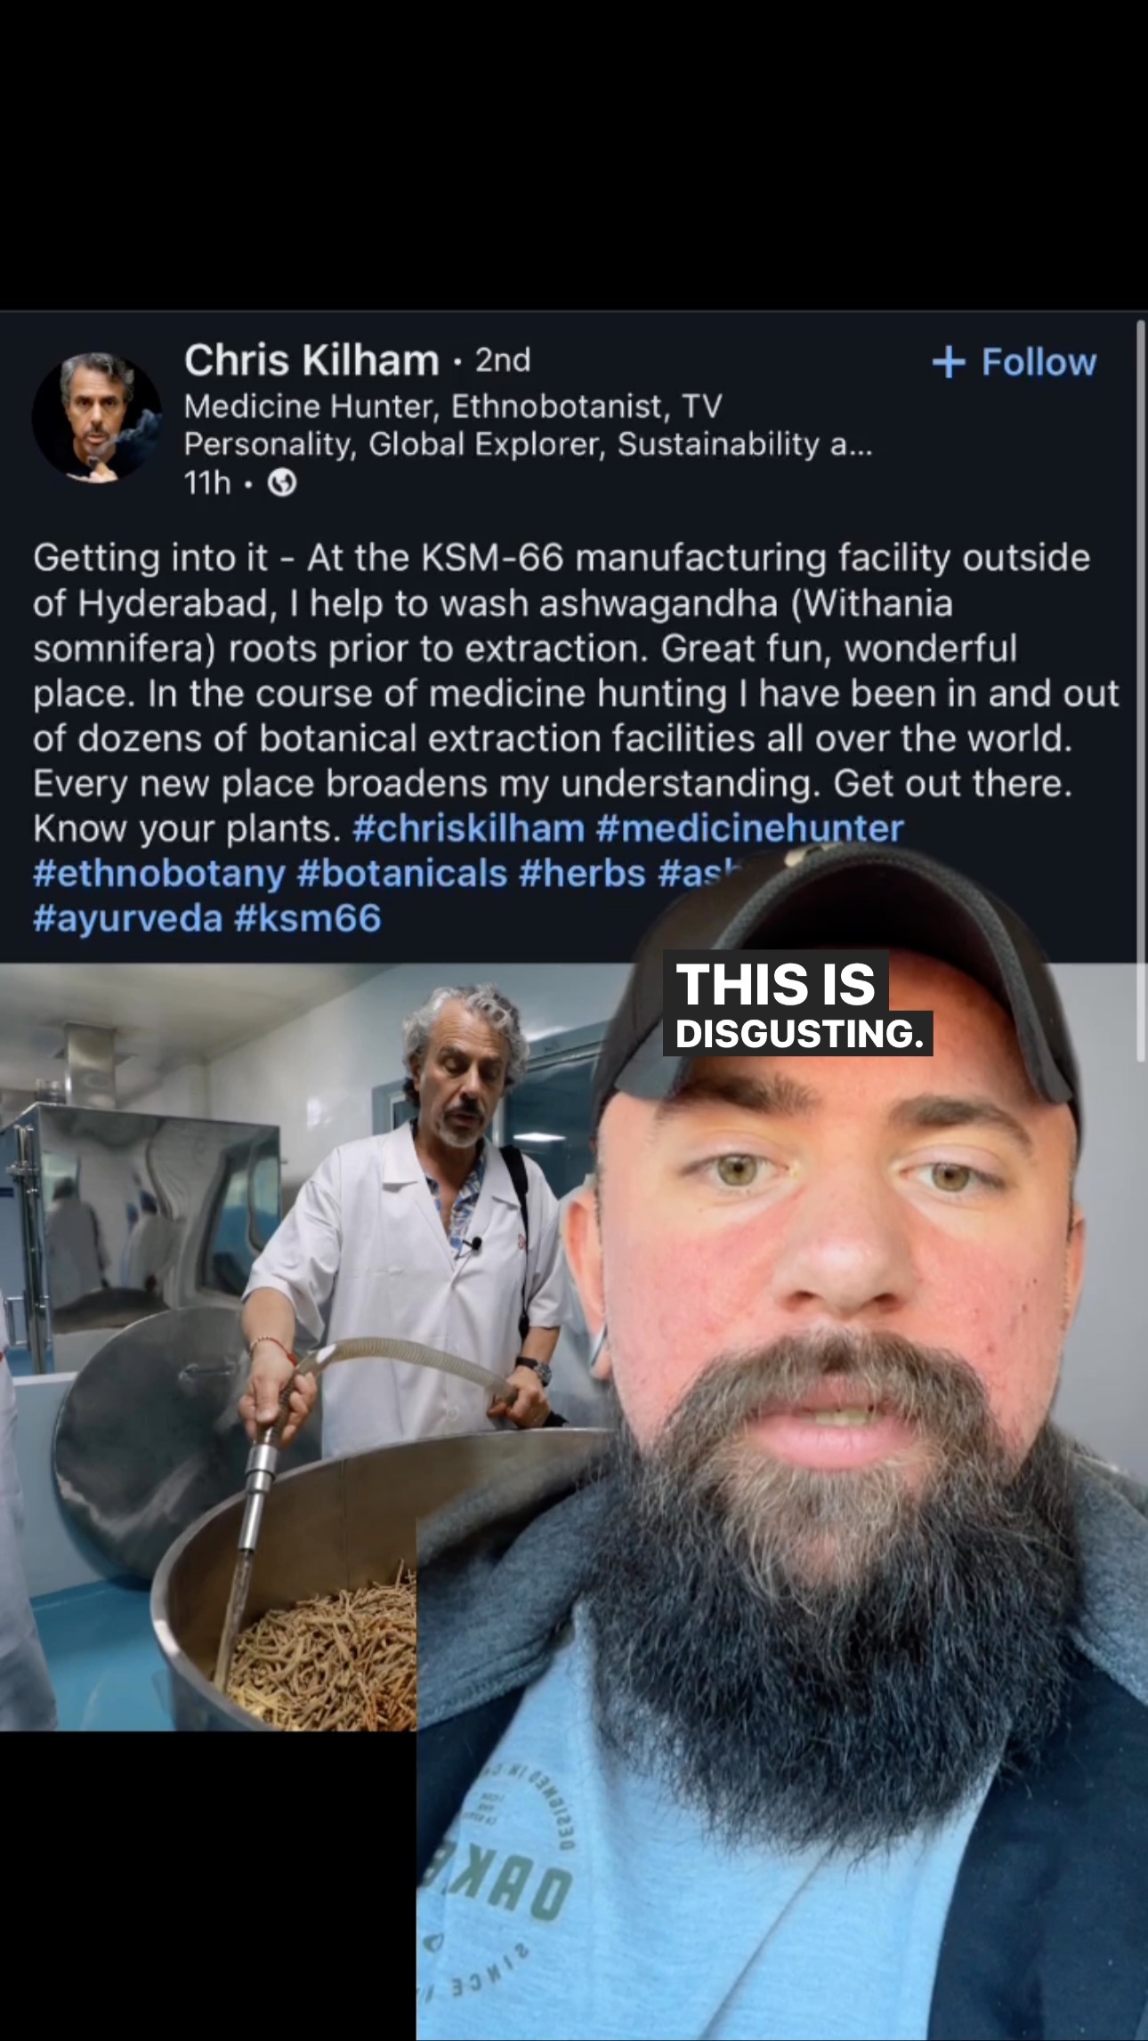Open the #ayurveda hashtag
Viewport: 1148px width, 2041px height.
pos(127,919)
